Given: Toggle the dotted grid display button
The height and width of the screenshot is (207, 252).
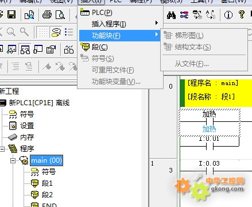Looking at the screenshot, I should coord(42,32).
